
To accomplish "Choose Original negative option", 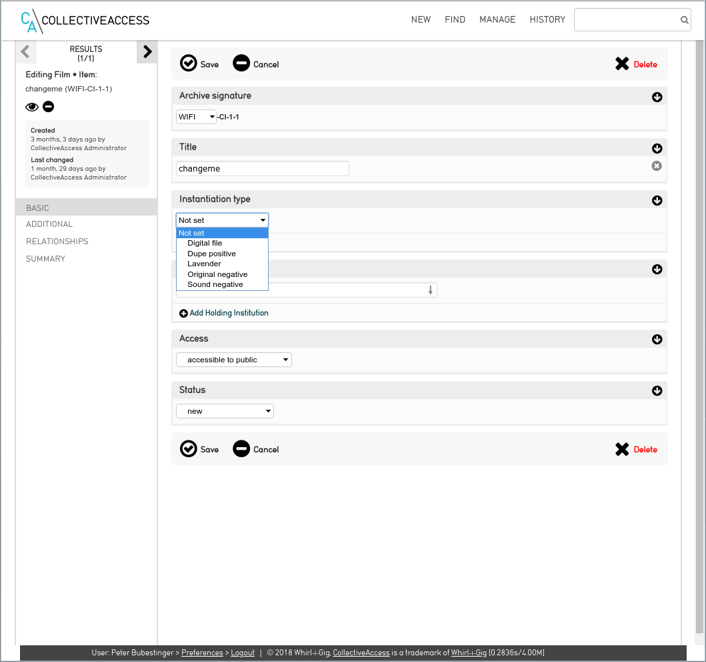I will pyautogui.click(x=217, y=274).
